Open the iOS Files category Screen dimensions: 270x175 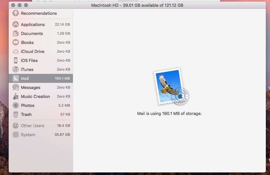pos(41,60)
